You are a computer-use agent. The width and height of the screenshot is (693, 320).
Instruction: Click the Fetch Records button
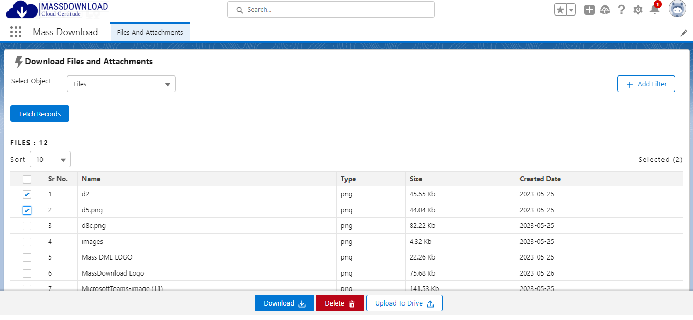click(40, 114)
